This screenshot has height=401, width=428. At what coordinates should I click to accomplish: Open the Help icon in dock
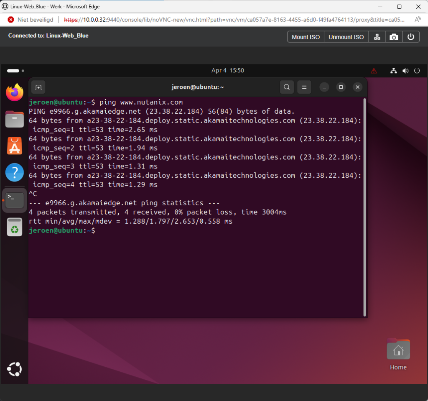click(x=15, y=172)
